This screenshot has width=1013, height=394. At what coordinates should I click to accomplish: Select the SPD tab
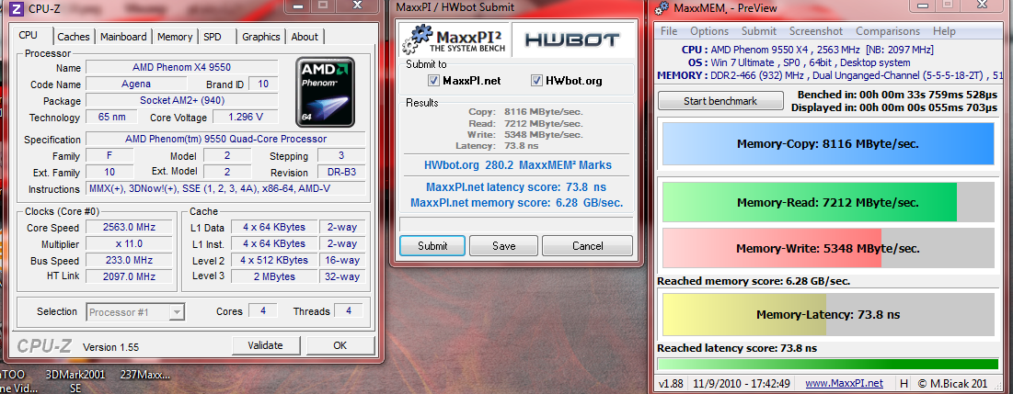pyautogui.click(x=212, y=37)
